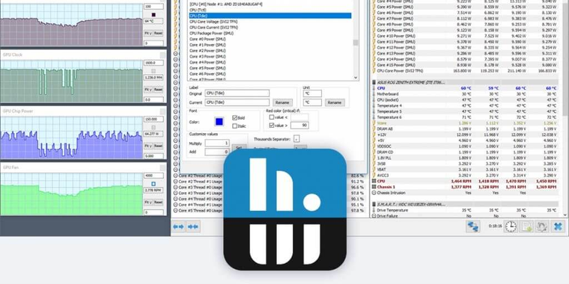Click the circle icon beside Core #5 Thread #0 Usage
The image size is (569, 284).
pyautogui.click(x=175, y=211)
